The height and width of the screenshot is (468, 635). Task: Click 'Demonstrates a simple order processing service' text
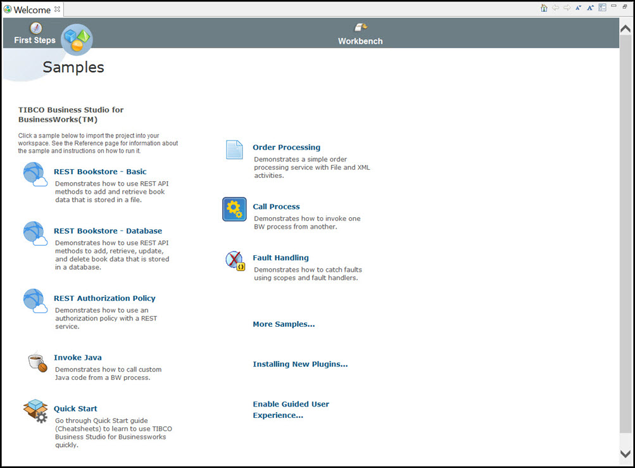(312, 167)
